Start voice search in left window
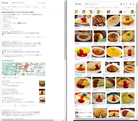 point(42,3)
